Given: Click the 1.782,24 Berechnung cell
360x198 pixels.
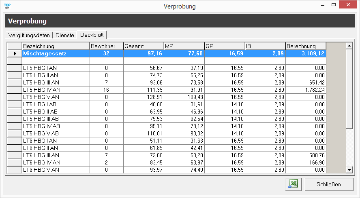Looking at the screenshot, I should pos(306,90).
